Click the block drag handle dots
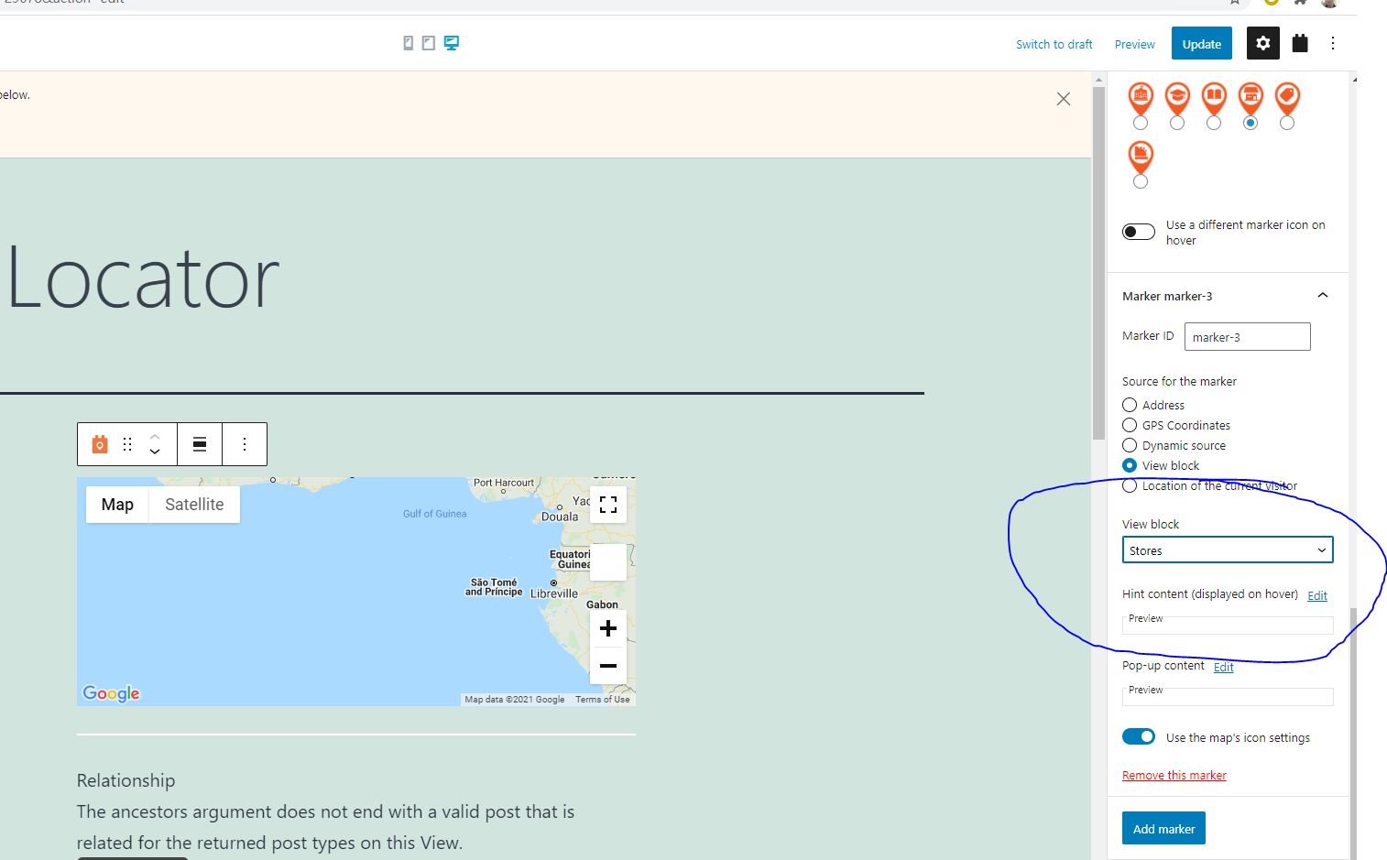Screen dimensions: 1387x860 click(x=127, y=444)
